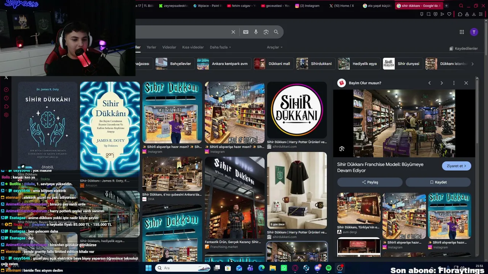Click the Opera sidebar player icon
Viewport: 488px width, 274px height.
6,90
